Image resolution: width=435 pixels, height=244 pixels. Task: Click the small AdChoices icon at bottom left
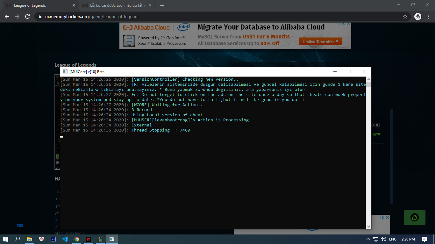[x=20, y=226]
